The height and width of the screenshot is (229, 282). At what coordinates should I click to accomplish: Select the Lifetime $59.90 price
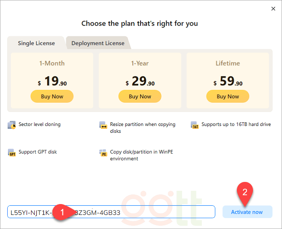[x=228, y=82]
